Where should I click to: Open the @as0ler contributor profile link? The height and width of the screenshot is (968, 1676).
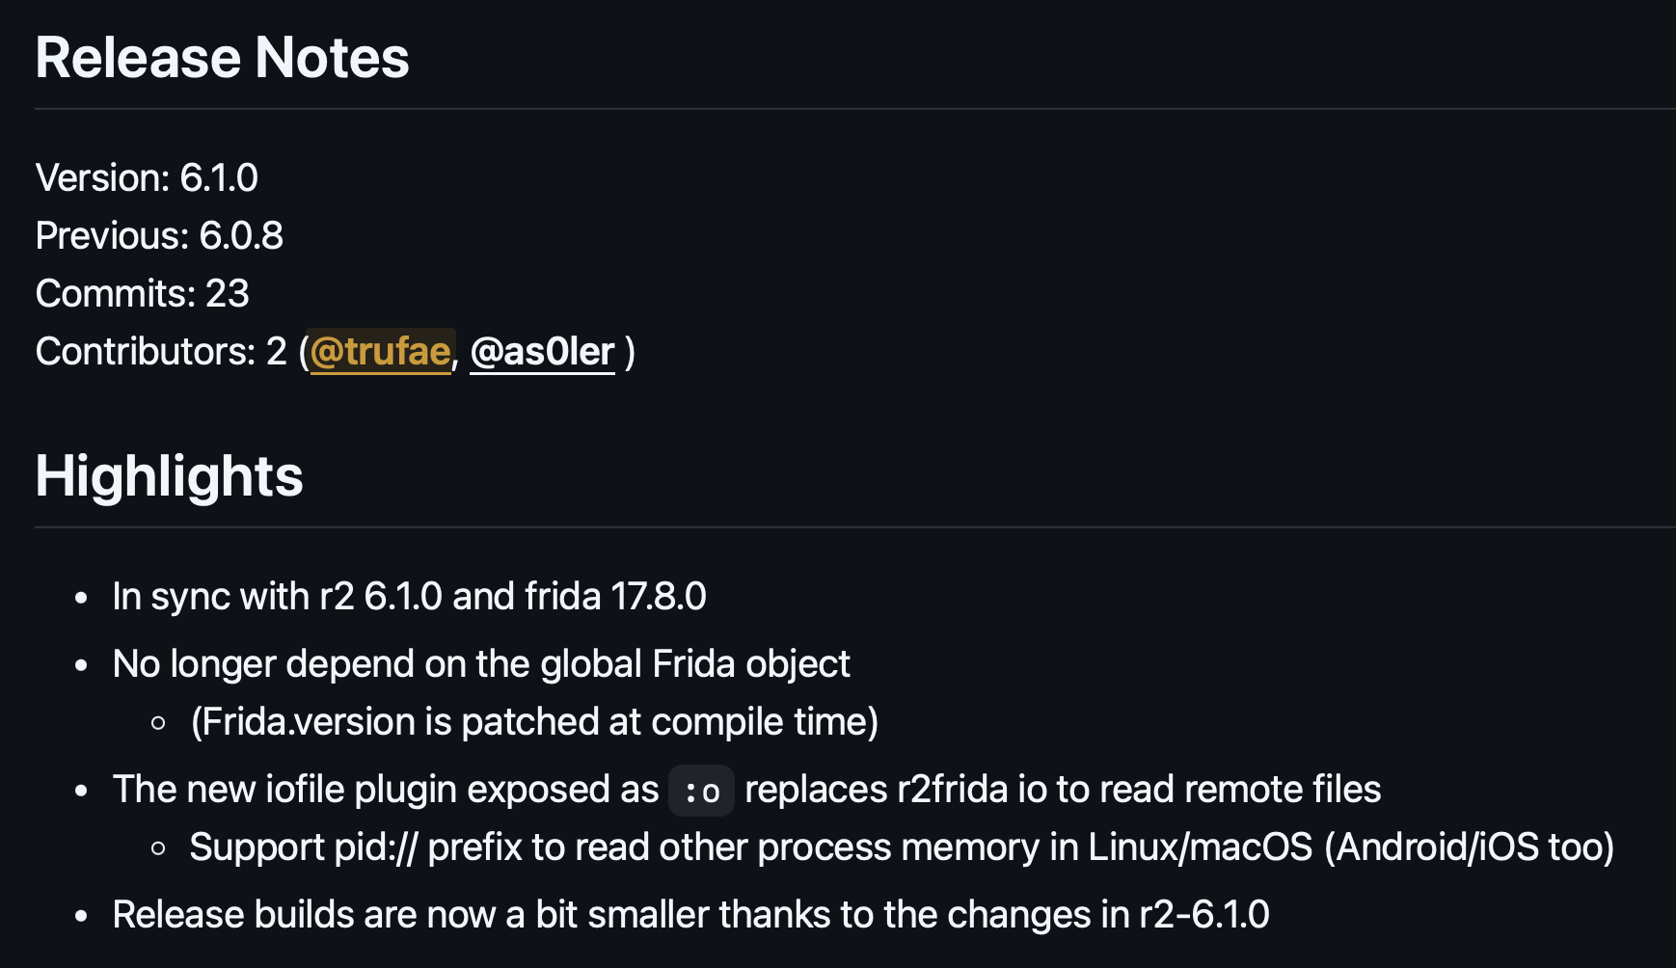(x=542, y=352)
